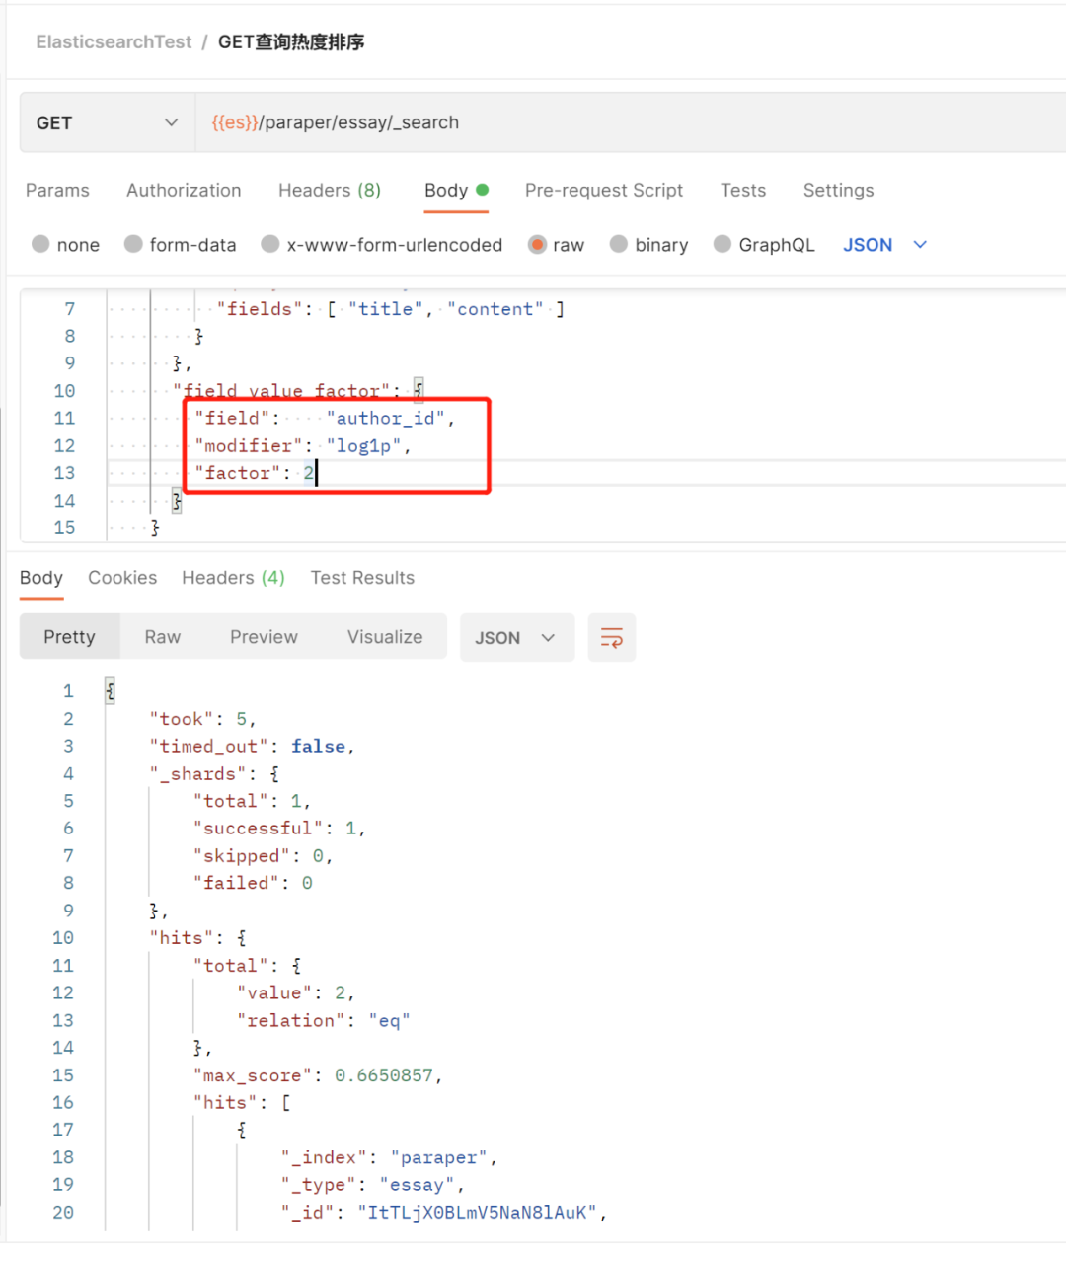Click the "took": 5 response line
Image resolution: width=1066 pixels, height=1269 pixels.
(x=202, y=719)
